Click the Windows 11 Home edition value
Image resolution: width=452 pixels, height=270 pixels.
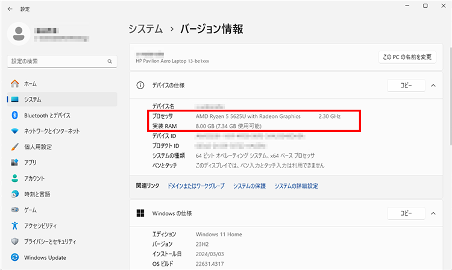(x=219, y=234)
